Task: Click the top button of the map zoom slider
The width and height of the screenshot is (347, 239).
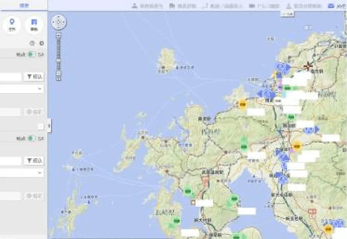Action: pyautogui.click(x=59, y=35)
